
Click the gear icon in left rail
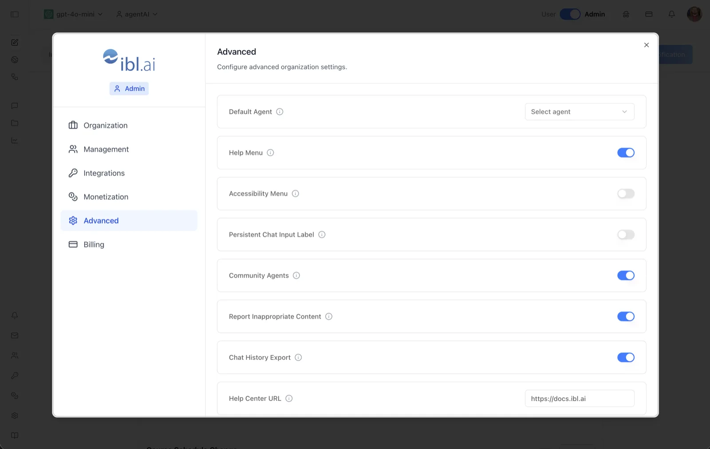coord(15,415)
